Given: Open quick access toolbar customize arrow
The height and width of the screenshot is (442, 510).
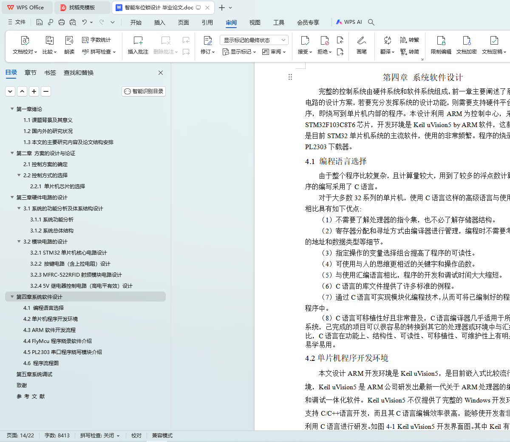Looking at the screenshot, I should click(113, 22).
